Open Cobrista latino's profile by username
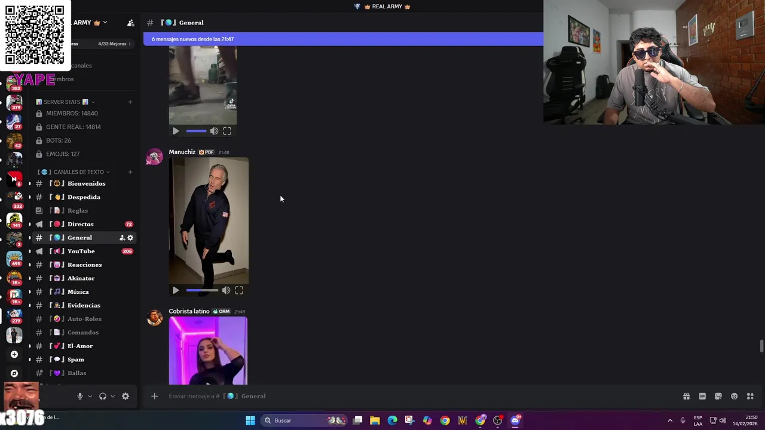765x430 pixels. [189, 311]
